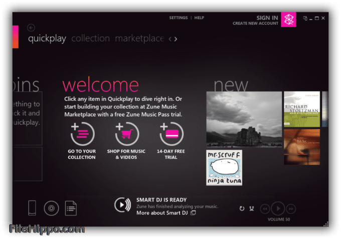
Task: Open the external link icon beside More about Smart DJ
Action: point(193,213)
